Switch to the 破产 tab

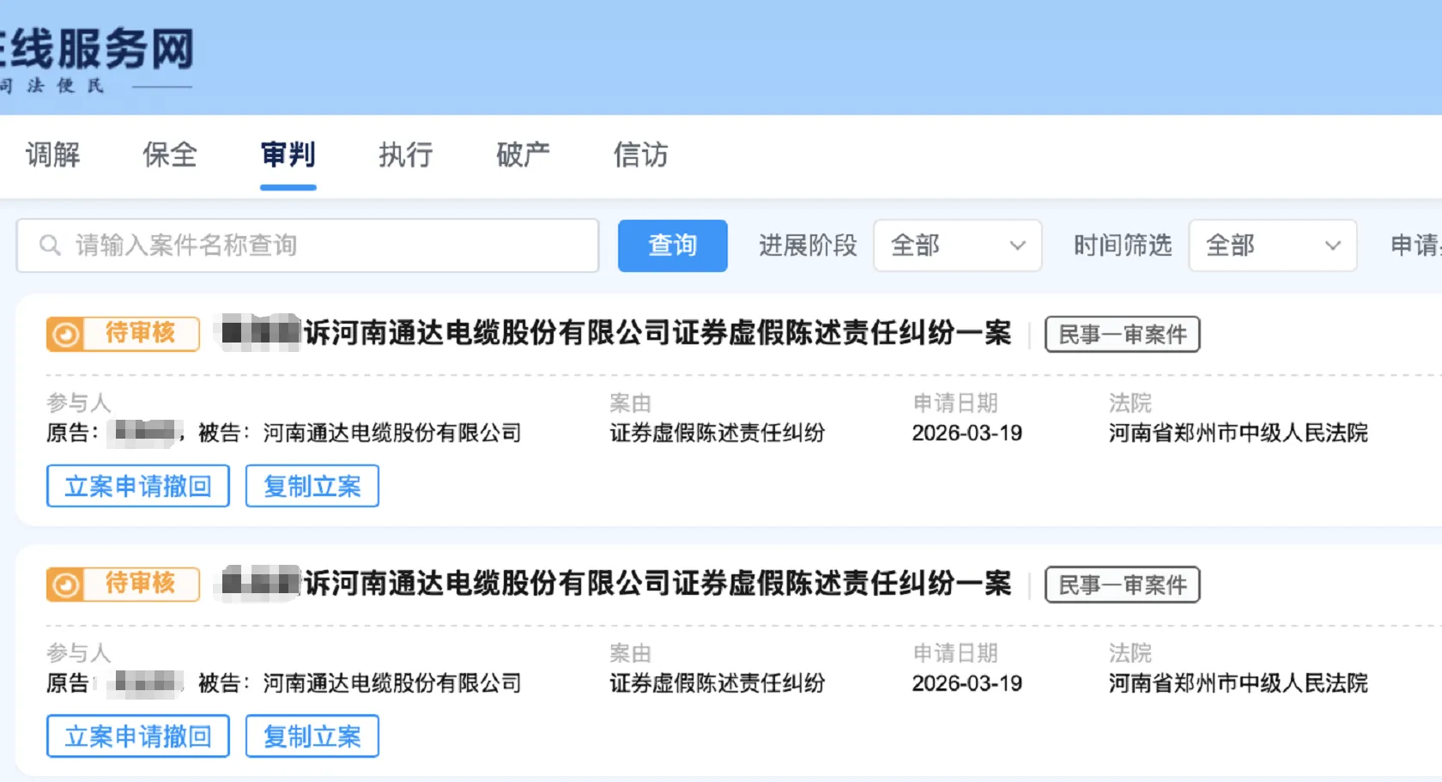(x=521, y=155)
